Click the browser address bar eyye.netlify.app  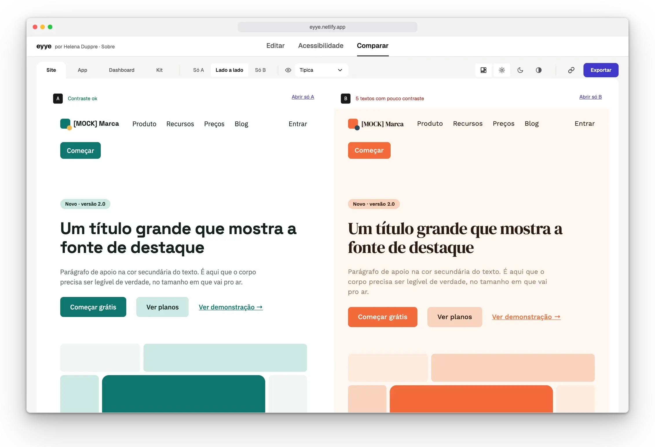click(x=327, y=27)
